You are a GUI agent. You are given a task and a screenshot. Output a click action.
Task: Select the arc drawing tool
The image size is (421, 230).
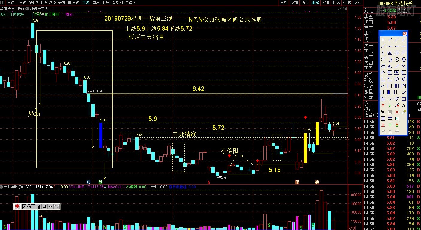390,59
